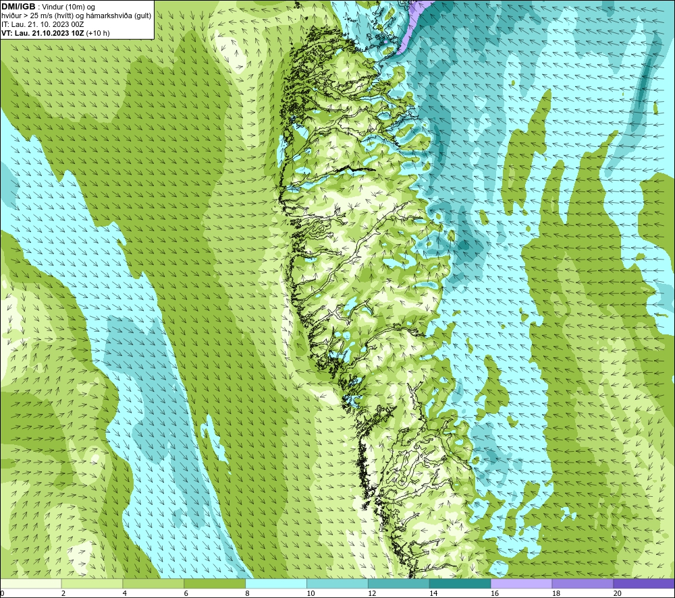Click the 2–4 m/s legend color swatch

point(92,584)
